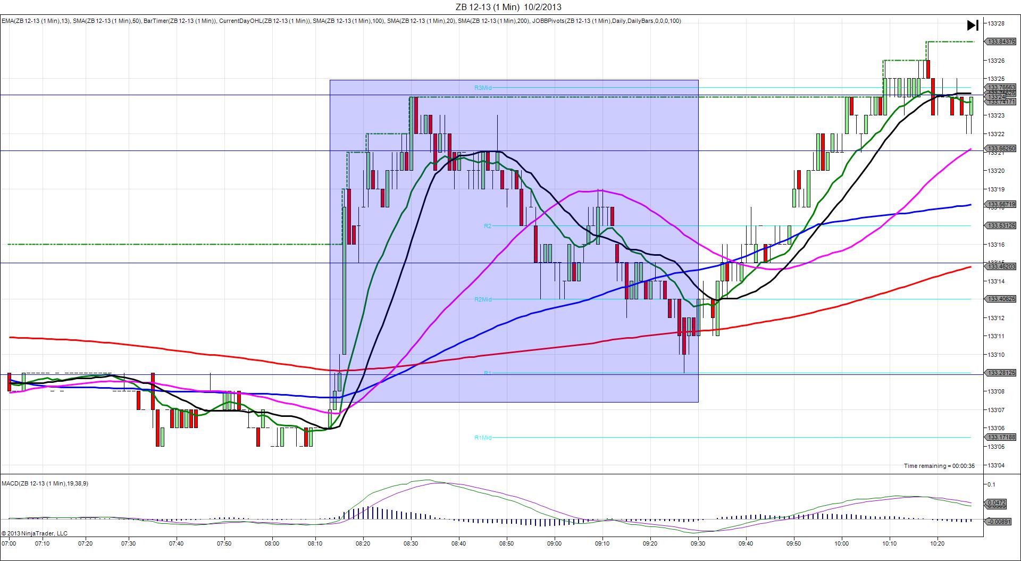Click the 09:00 time axis label
This screenshot has height=561, width=1021.
pyautogui.click(x=554, y=543)
